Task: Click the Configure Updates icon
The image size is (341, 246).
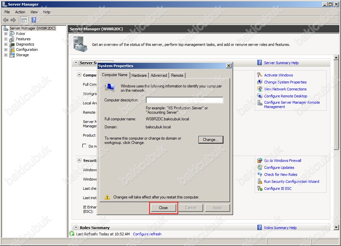Action: 260,168
